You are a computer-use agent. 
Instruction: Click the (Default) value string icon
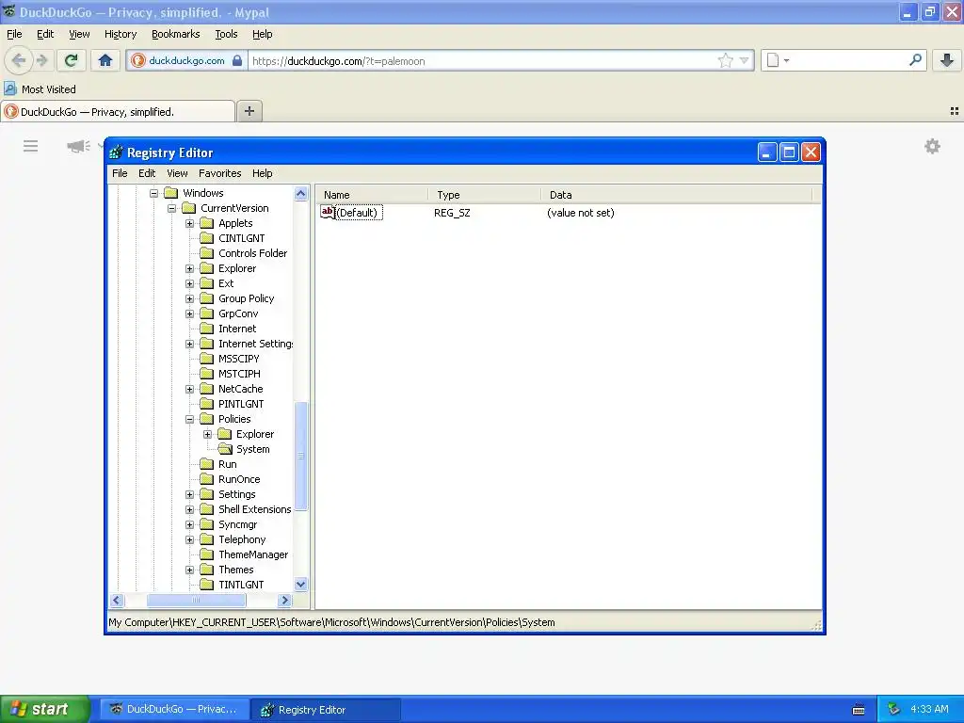pyautogui.click(x=328, y=212)
